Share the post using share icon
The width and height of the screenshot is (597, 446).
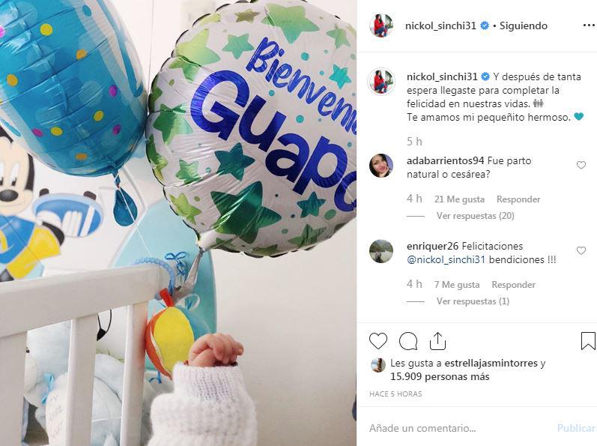tap(437, 340)
